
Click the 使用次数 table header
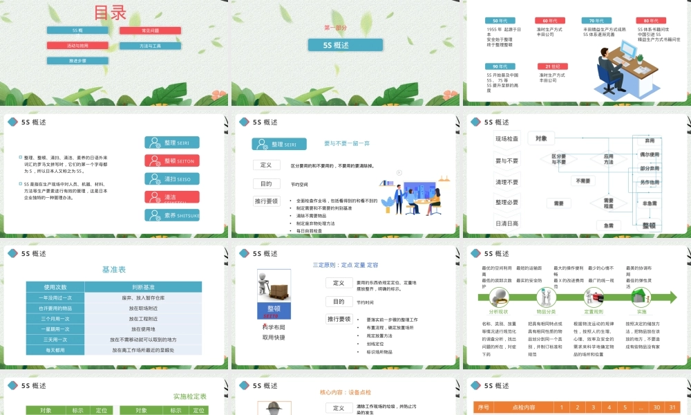pos(55,287)
